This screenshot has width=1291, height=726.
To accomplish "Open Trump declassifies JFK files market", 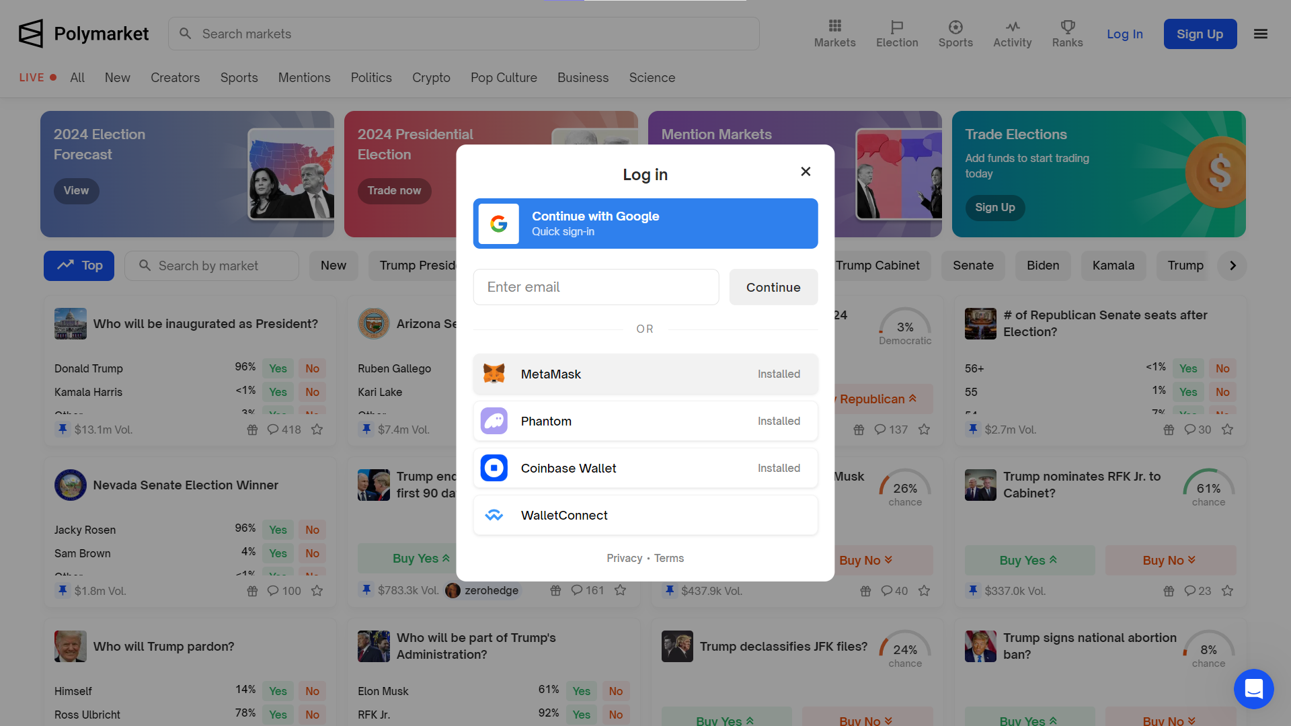I will [783, 646].
